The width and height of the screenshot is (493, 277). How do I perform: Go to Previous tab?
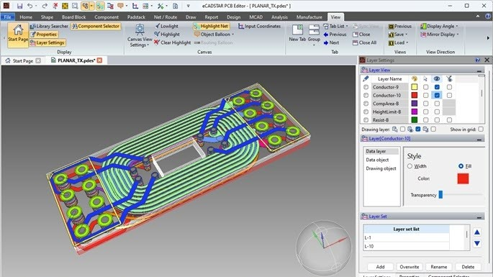click(335, 35)
